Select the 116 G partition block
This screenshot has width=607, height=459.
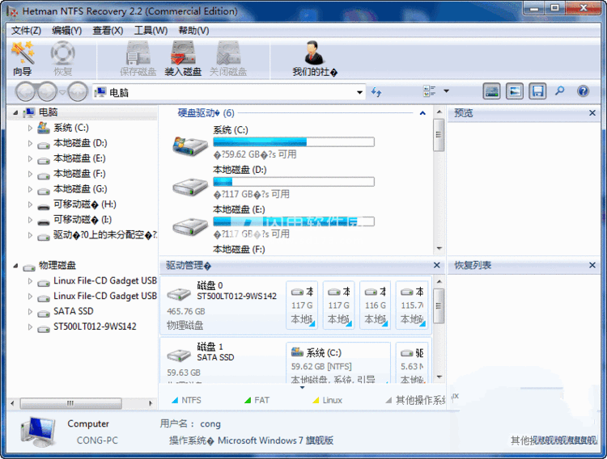pos(375,305)
